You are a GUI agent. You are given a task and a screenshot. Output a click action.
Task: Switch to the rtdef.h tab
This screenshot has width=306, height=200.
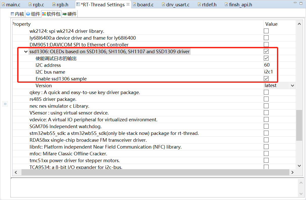tap(207, 5)
